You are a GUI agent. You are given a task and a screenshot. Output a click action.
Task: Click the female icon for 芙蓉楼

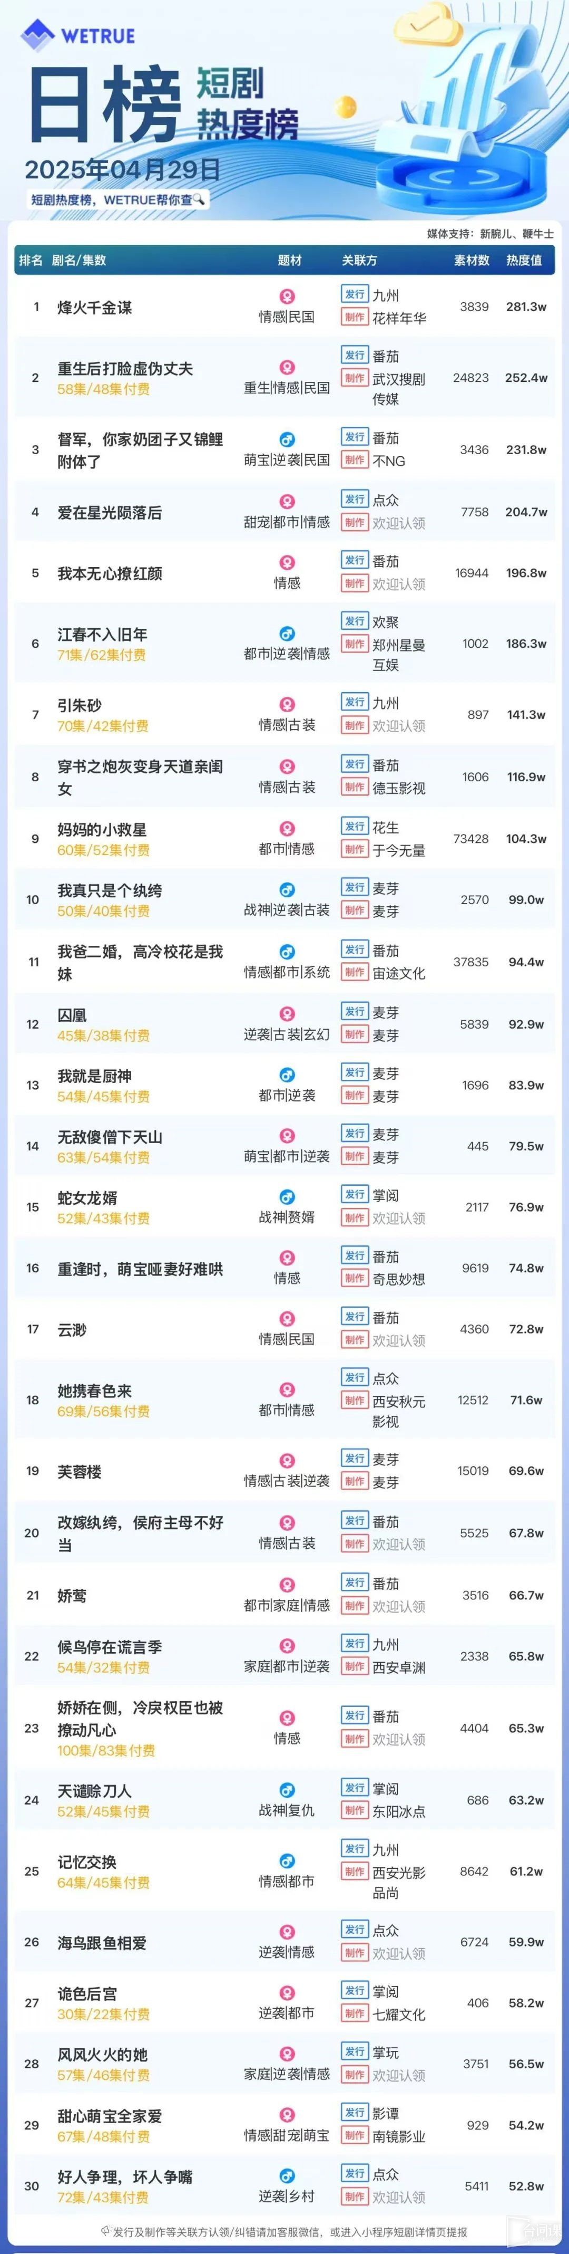pyautogui.click(x=287, y=1460)
